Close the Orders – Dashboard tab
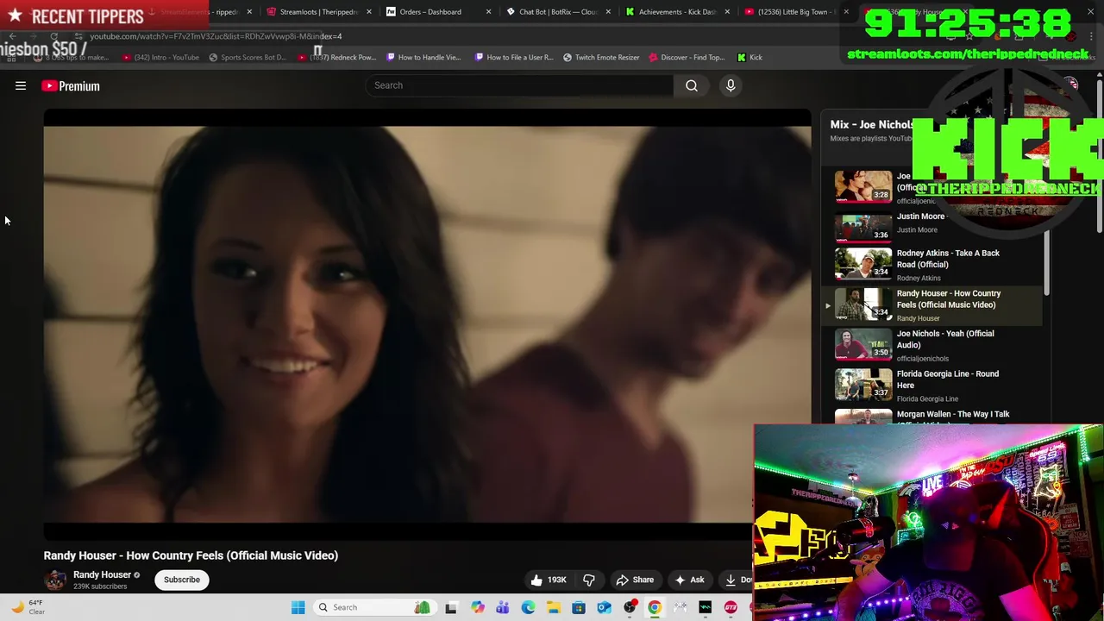The image size is (1104, 621). tap(488, 12)
